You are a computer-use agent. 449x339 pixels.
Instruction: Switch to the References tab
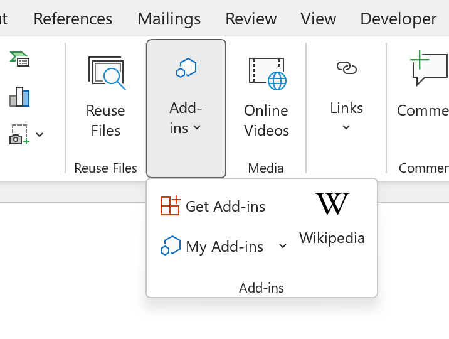[73, 19]
